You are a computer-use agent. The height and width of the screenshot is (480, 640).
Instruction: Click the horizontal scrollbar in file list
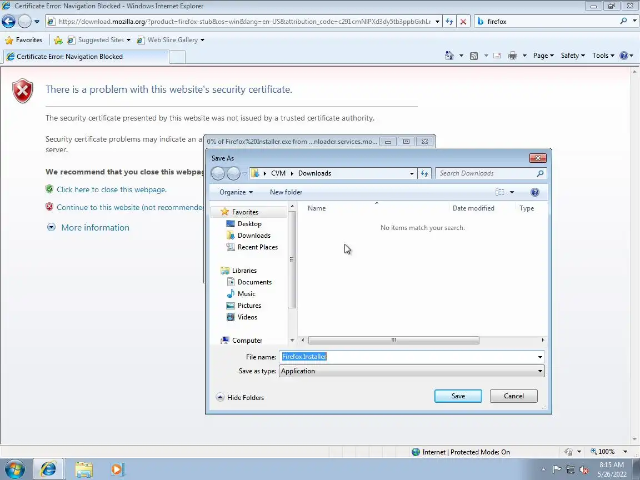[x=393, y=340]
